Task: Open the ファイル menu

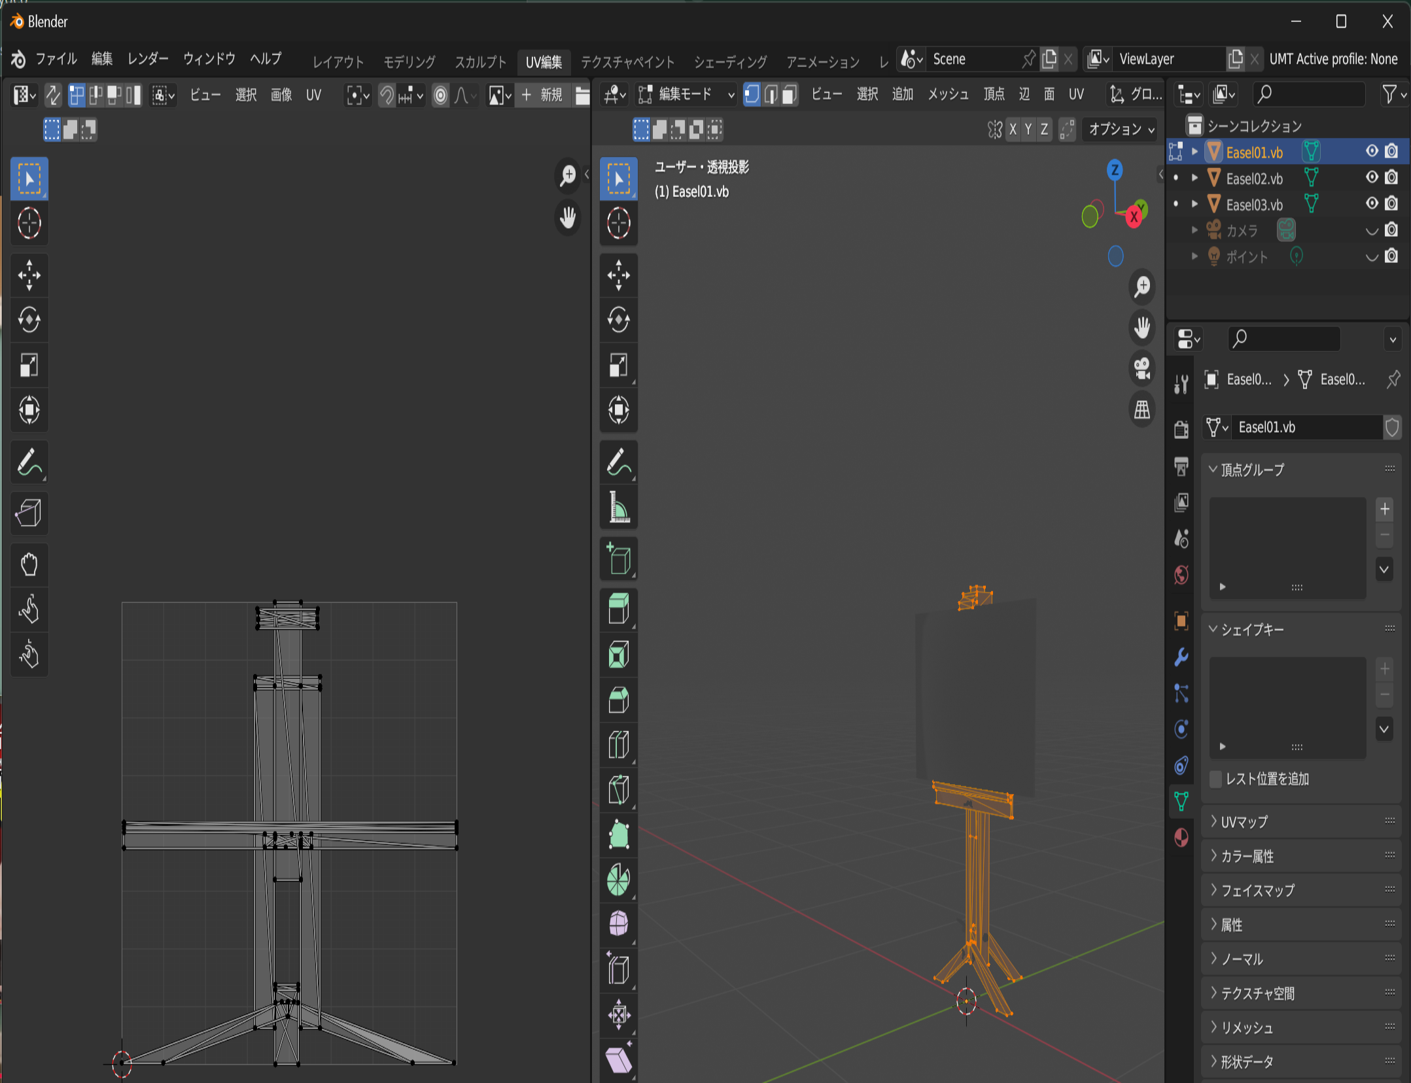Action: [x=56, y=59]
